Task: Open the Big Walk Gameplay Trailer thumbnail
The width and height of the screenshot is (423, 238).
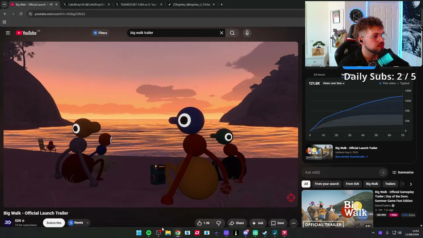Action: pos(337,209)
